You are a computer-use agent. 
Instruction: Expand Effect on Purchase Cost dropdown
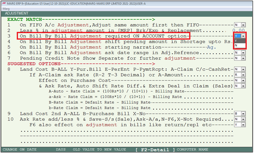243,80
